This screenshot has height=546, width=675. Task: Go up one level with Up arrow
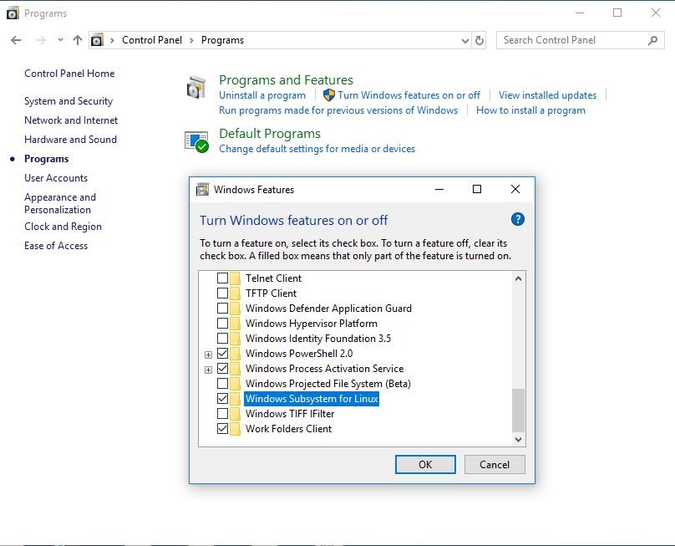pyautogui.click(x=78, y=40)
